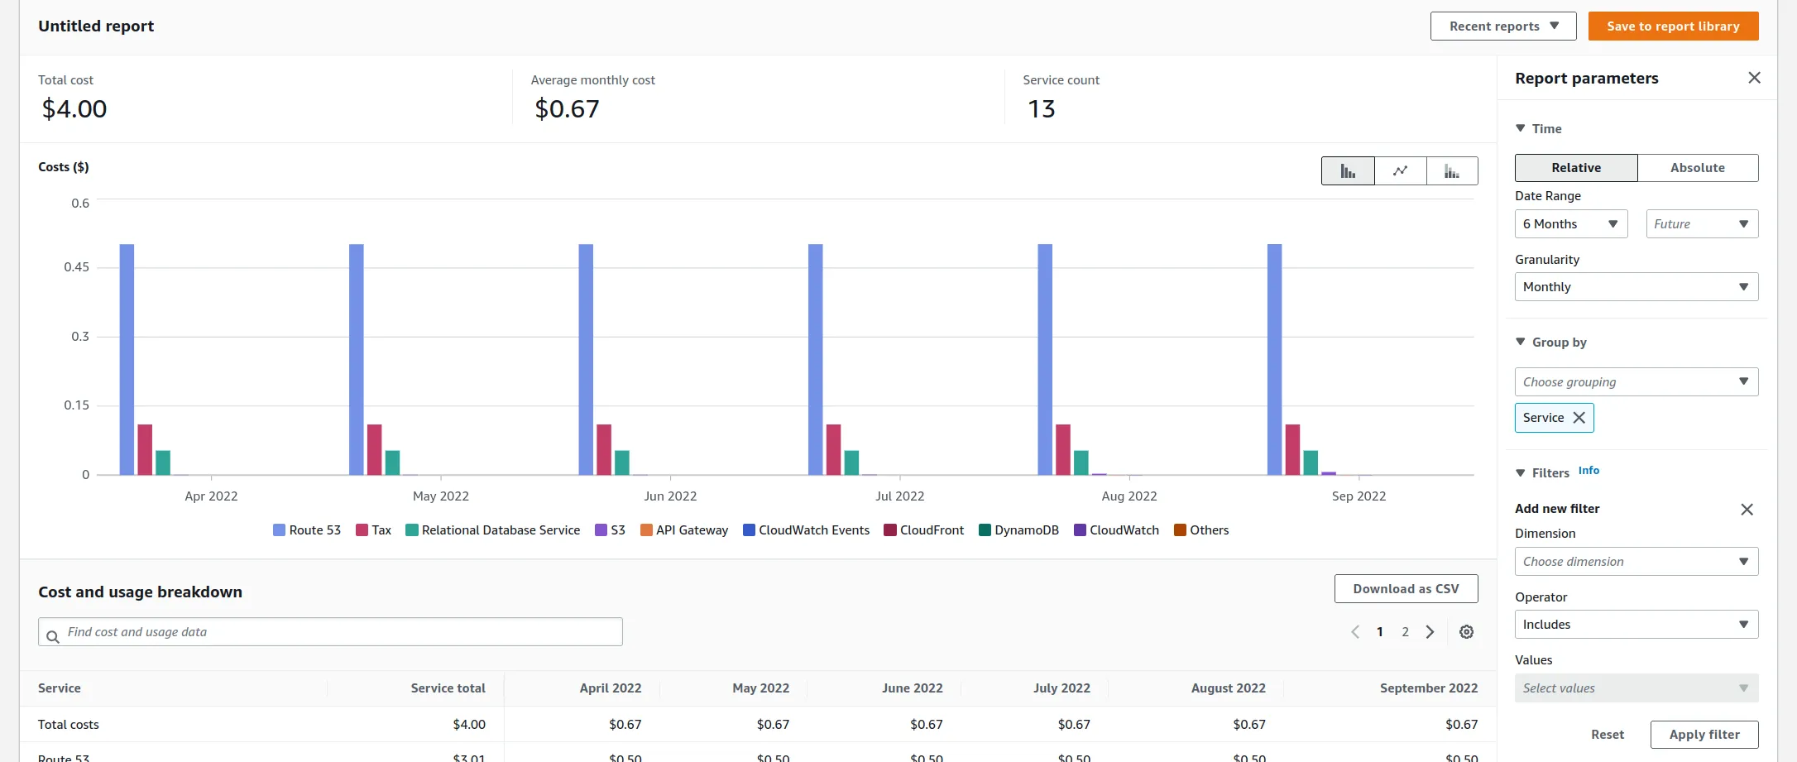Click the Apr 2022 Route 53 bar
This screenshot has width=1797, height=762.
point(127,359)
